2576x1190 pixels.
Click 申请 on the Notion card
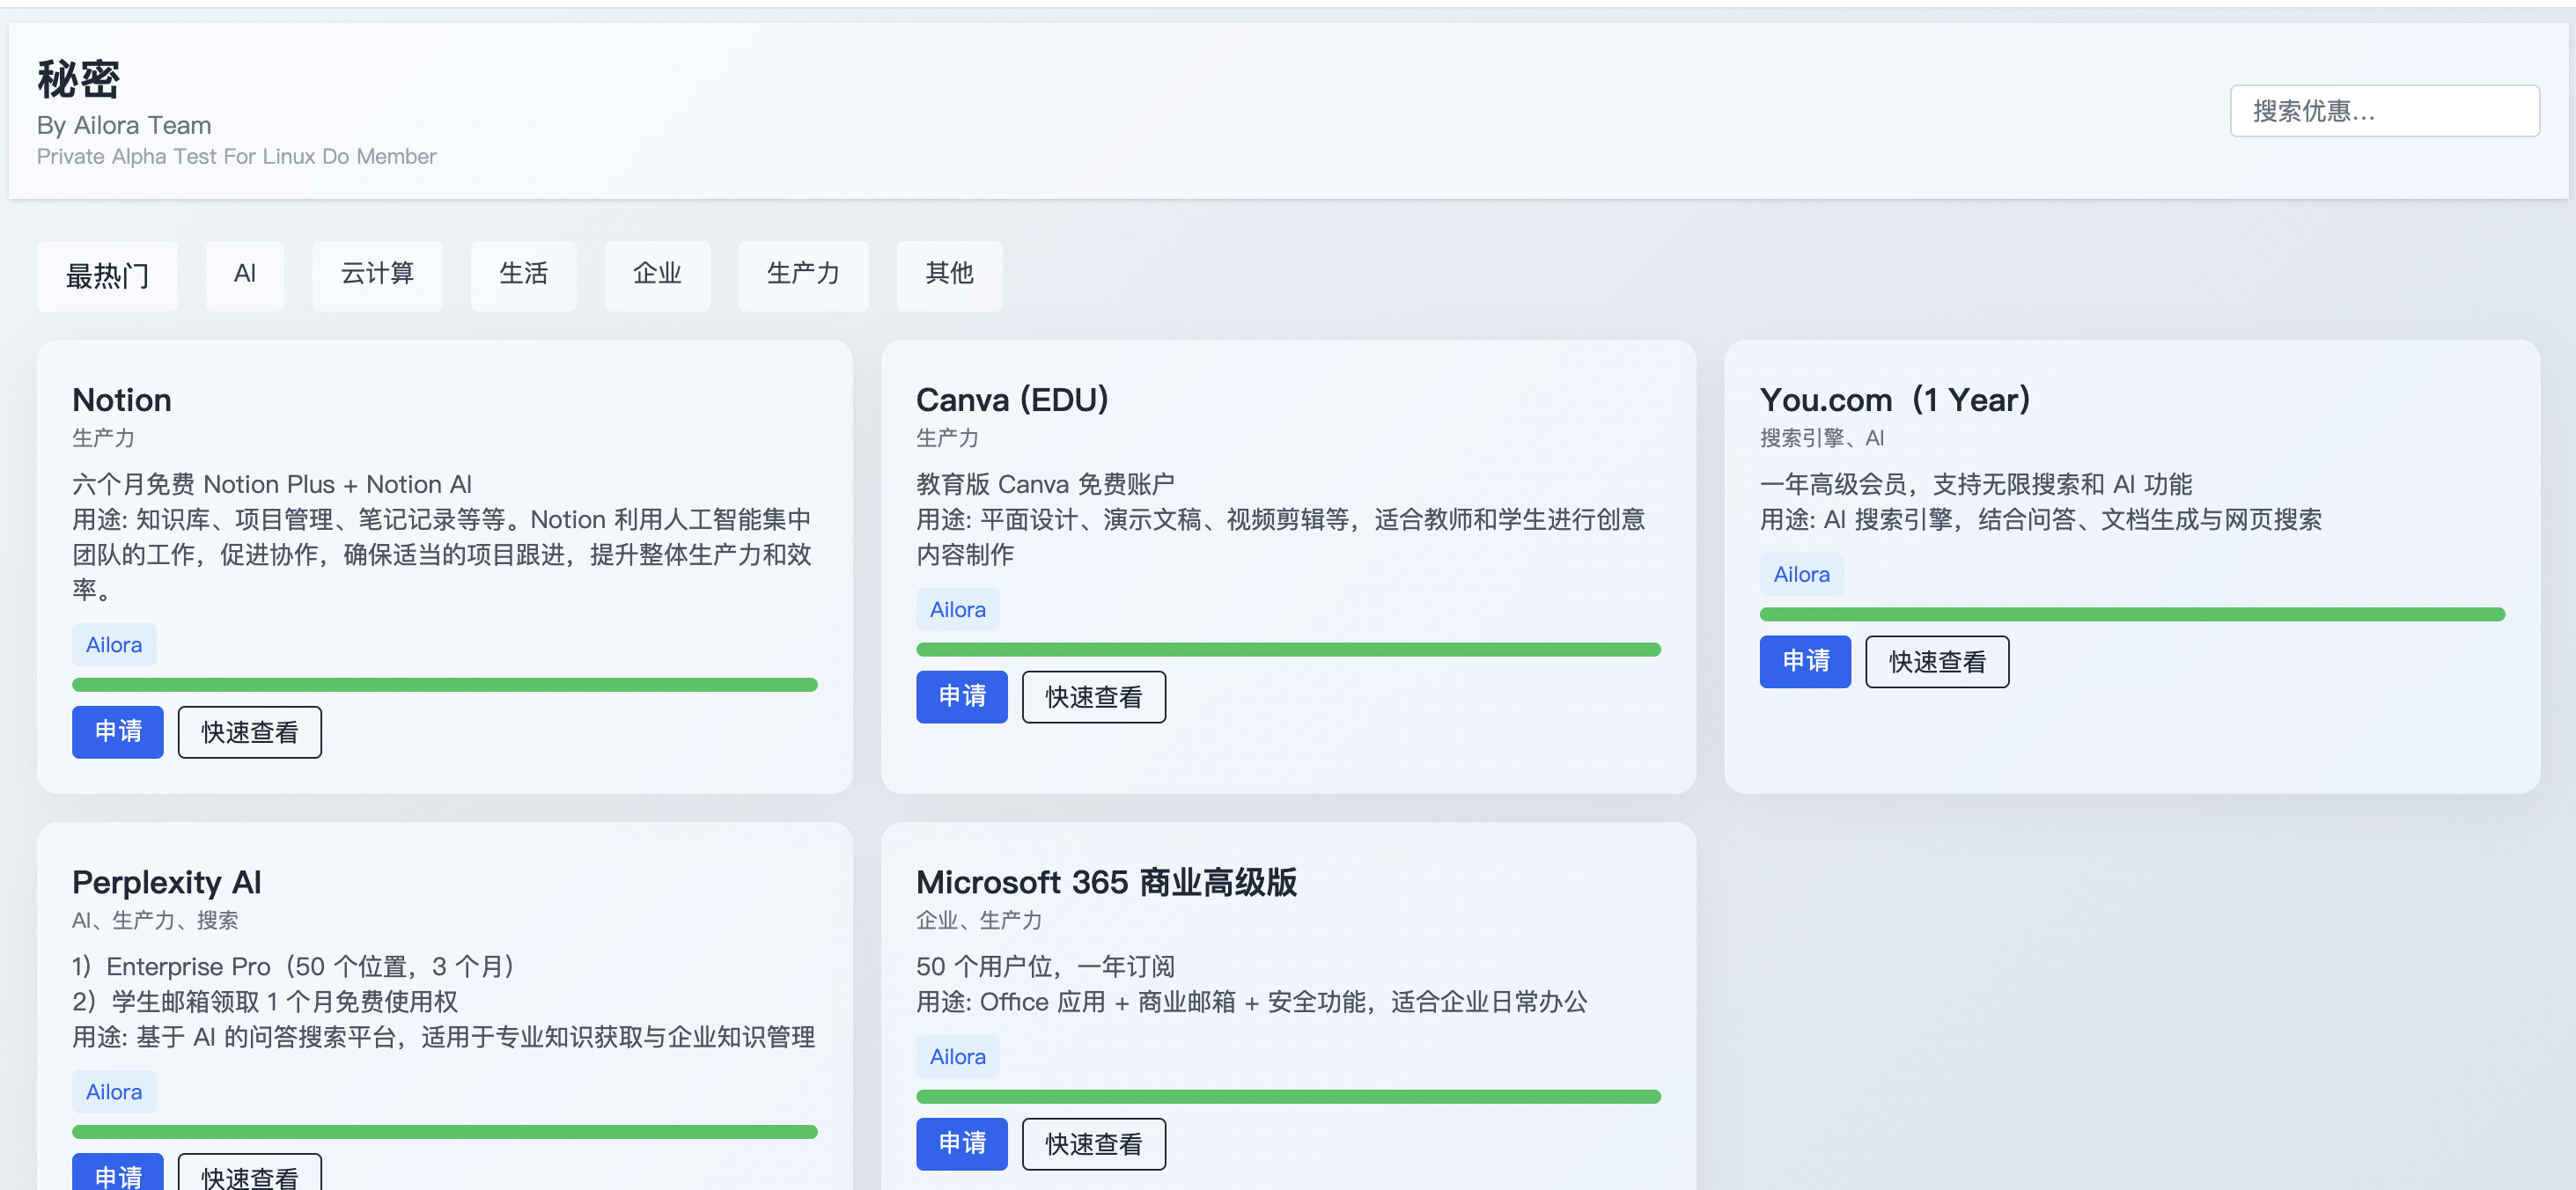(x=118, y=732)
